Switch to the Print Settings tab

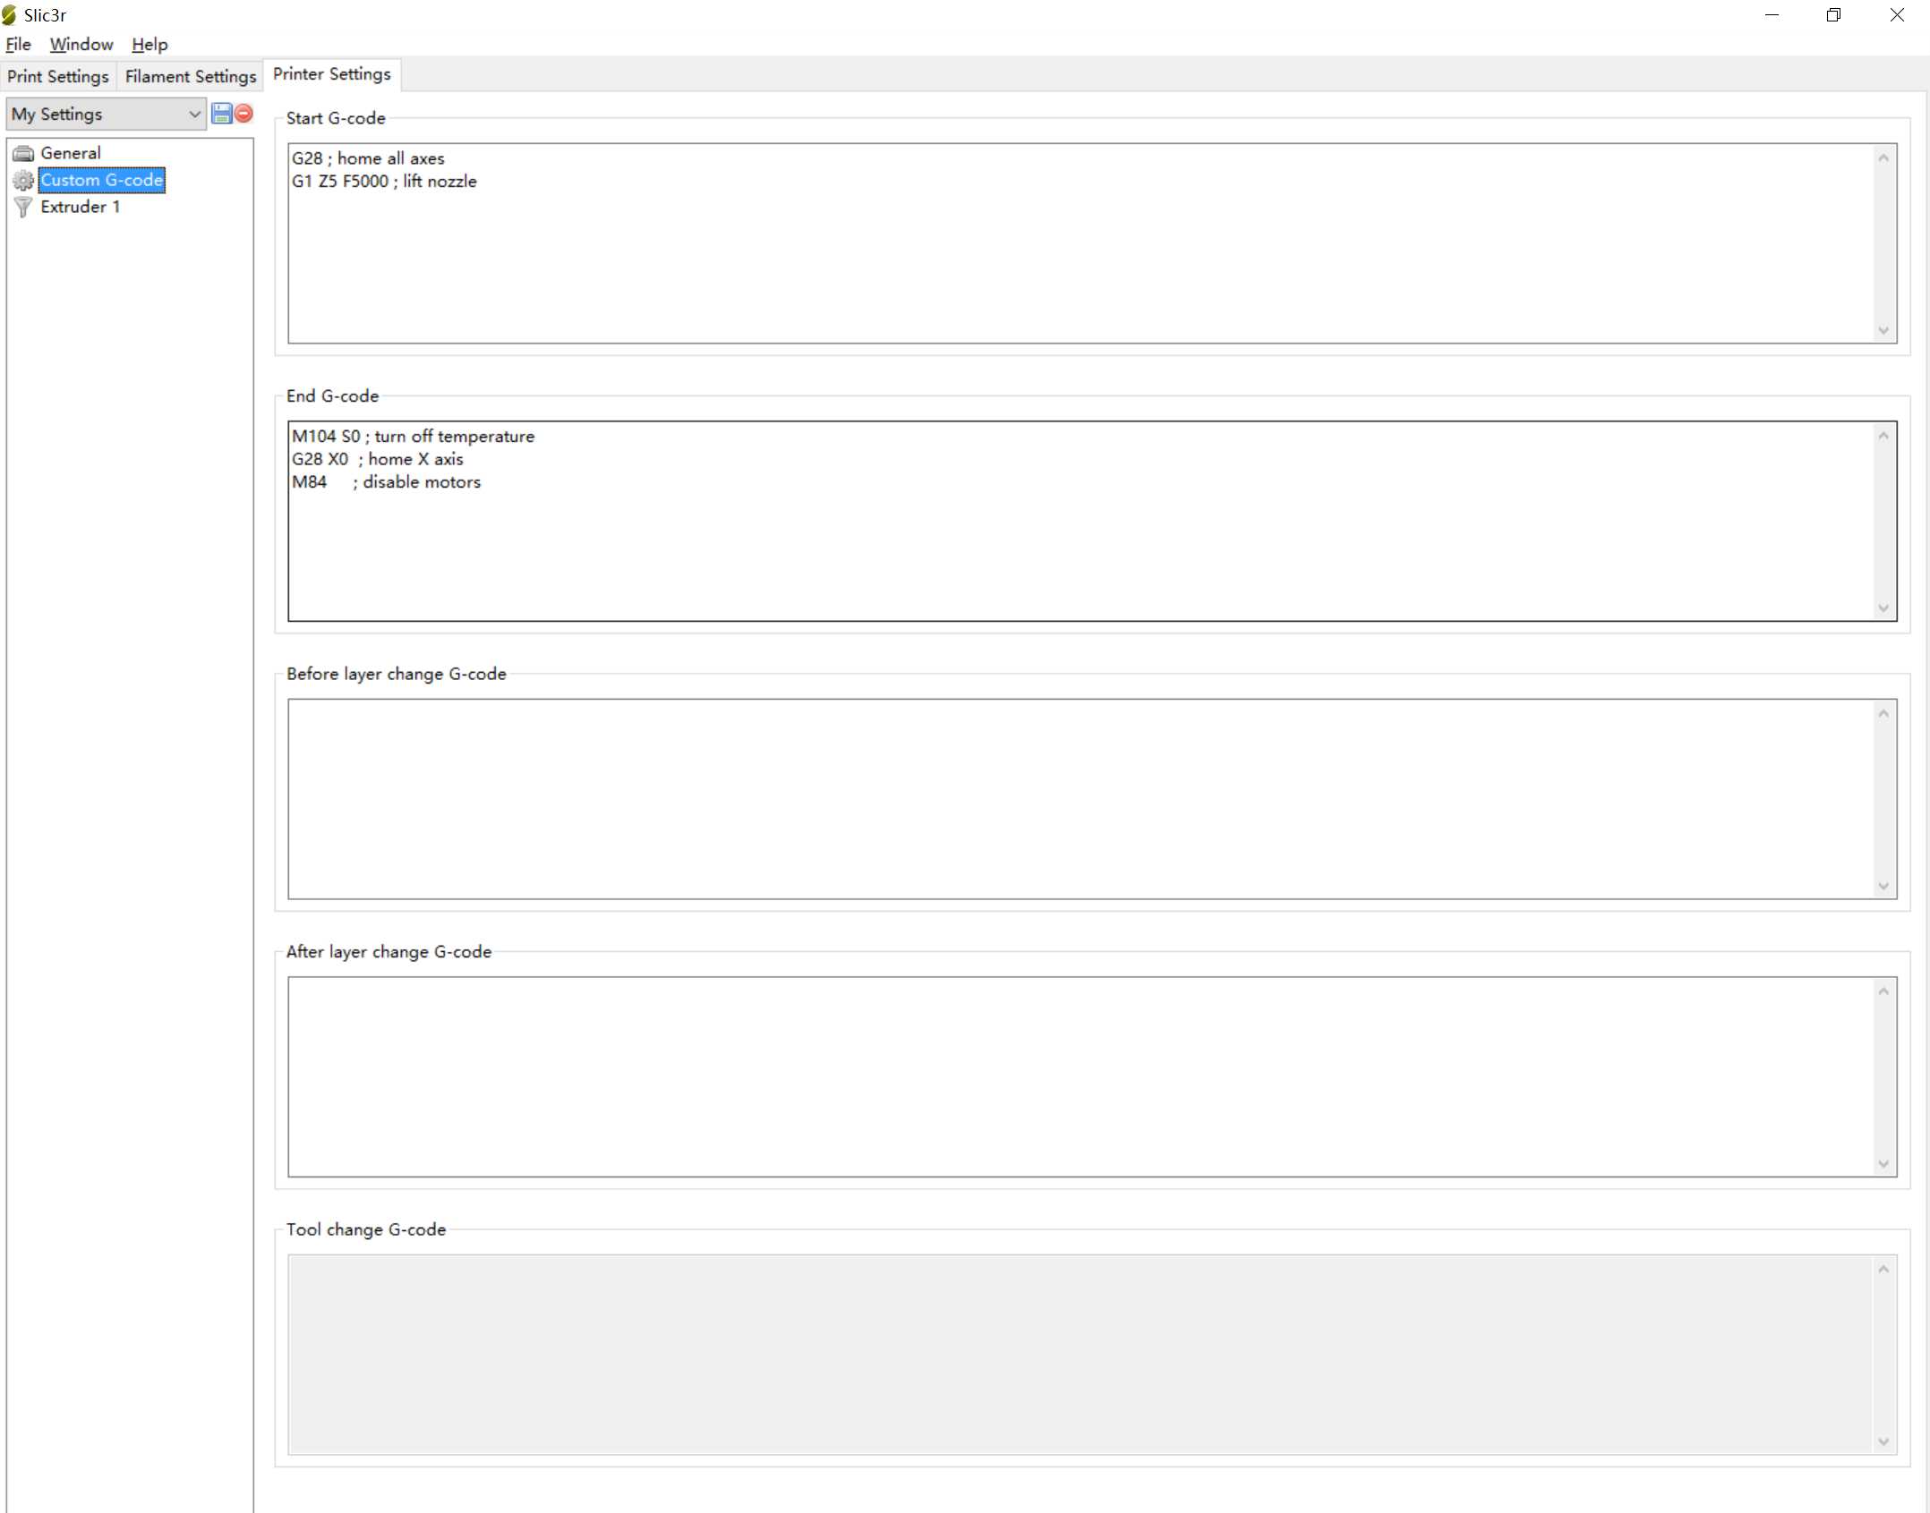pyautogui.click(x=58, y=76)
